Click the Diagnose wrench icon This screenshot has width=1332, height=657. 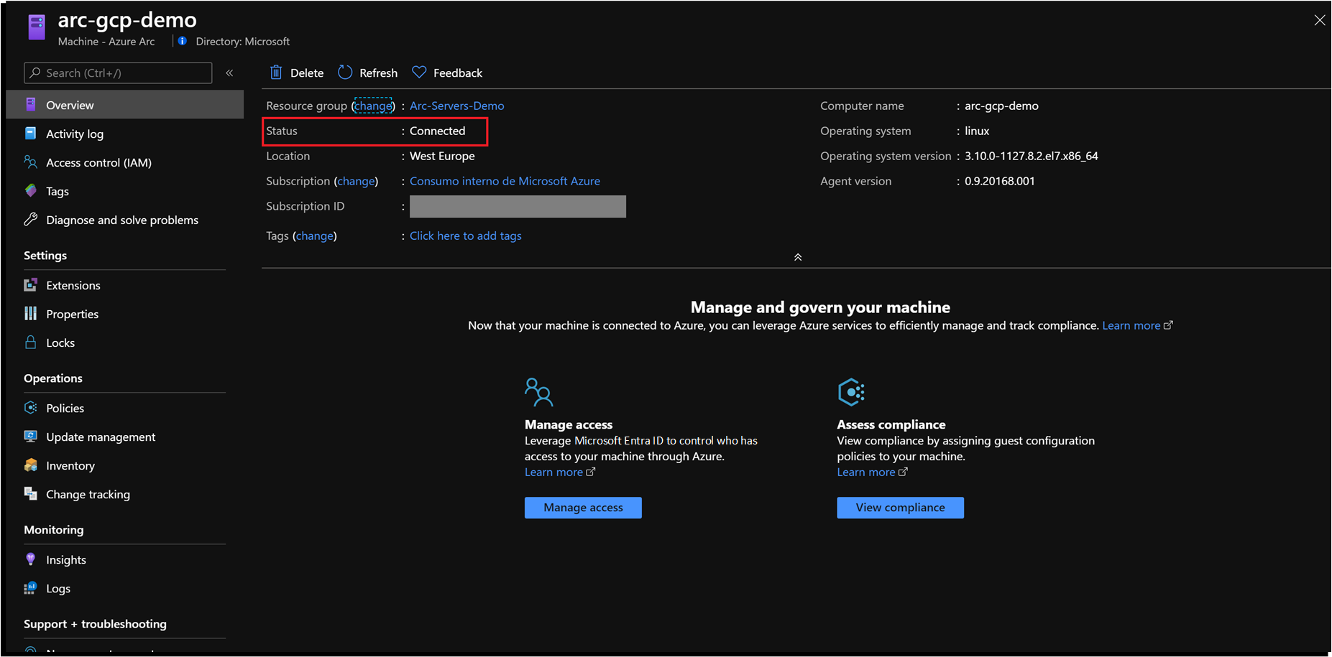coord(31,220)
